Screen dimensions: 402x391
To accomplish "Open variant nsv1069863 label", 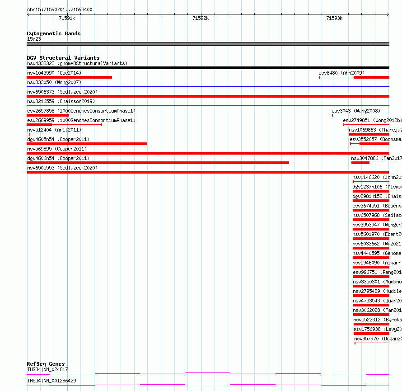I will coord(375,130).
